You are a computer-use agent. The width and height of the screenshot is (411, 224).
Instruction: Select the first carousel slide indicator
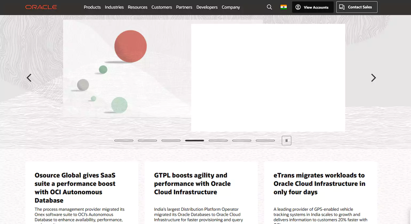(x=124, y=141)
